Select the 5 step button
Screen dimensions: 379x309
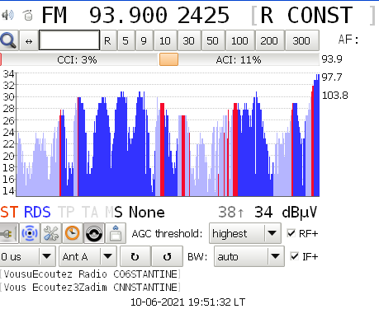126,40
